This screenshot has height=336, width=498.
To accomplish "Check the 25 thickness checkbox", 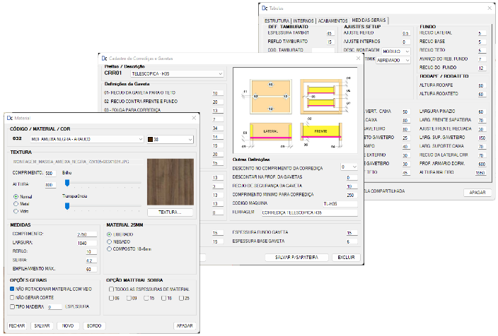I will [181, 298].
